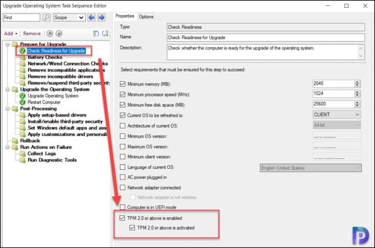Click the Remove button

32,34
